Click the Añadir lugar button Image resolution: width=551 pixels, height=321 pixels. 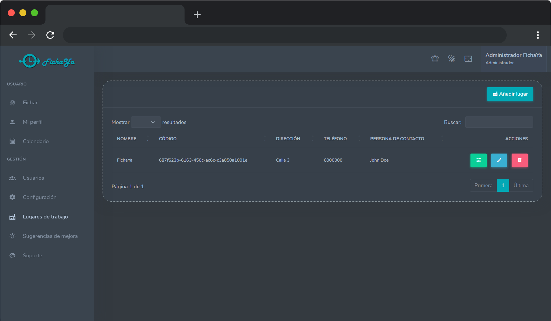click(510, 94)
